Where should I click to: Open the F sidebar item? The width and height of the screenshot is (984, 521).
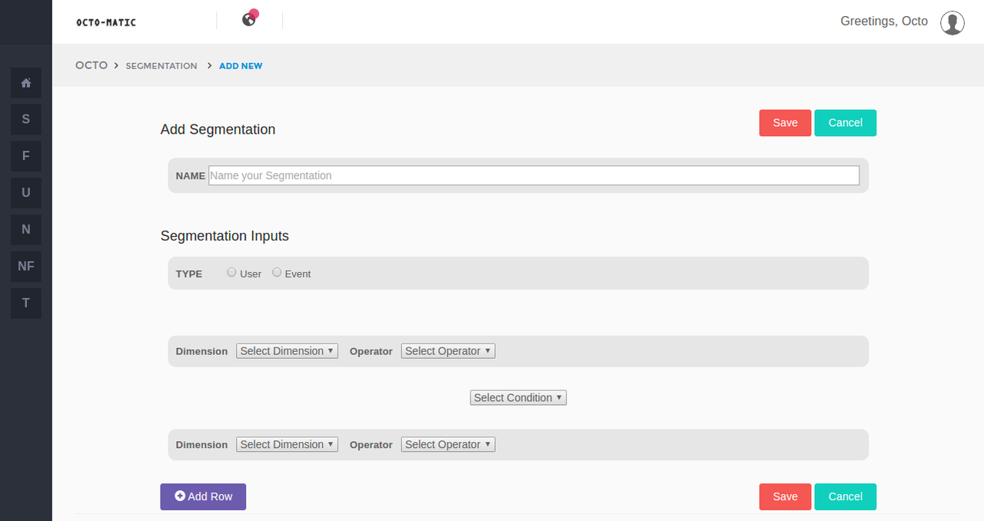click(26, 156)
